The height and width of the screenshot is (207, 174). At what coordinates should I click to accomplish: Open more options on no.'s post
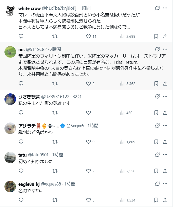pyautogui.click(x=165, y=49)
